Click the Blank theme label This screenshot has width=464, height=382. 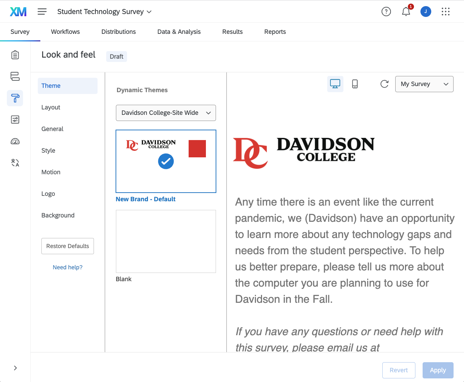(x=124, y=279)
